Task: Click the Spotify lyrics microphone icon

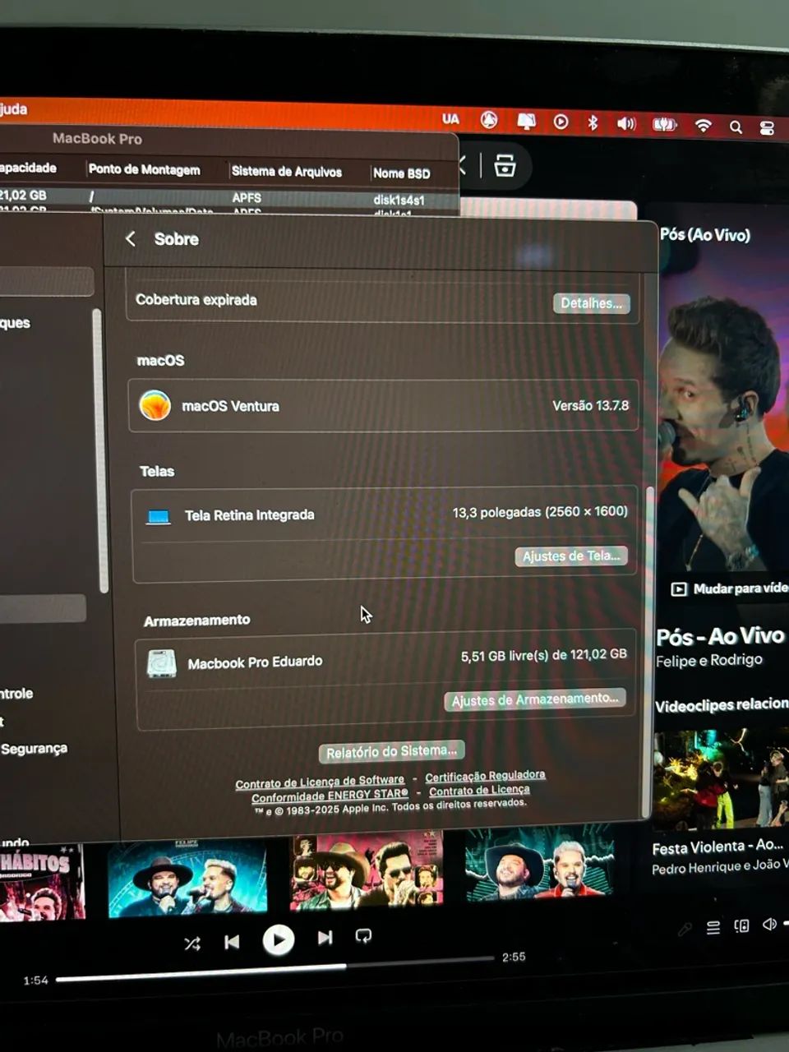Action: click(x=685, y=930)
